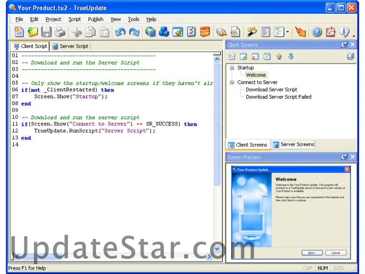This screenshot has height=274, width=365.
Task: Click the script editor scroll right arrow
Action: click(x=209, y=256)
